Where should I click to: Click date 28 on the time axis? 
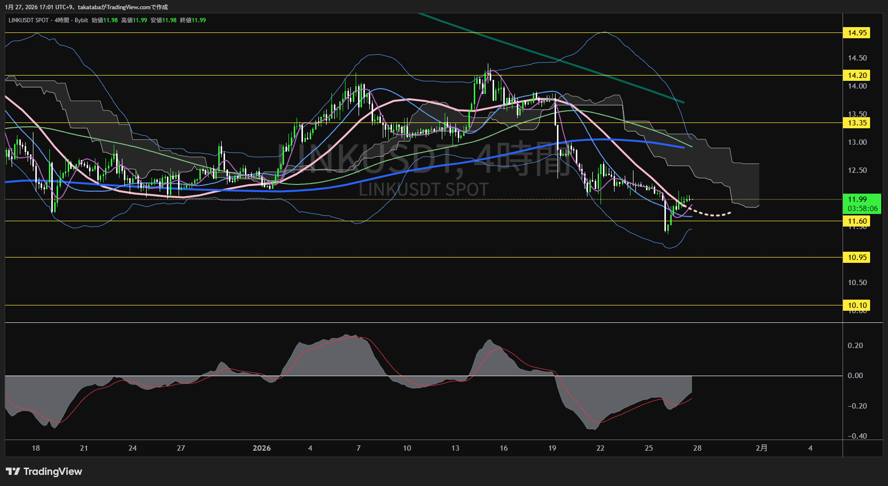[697, 448]
